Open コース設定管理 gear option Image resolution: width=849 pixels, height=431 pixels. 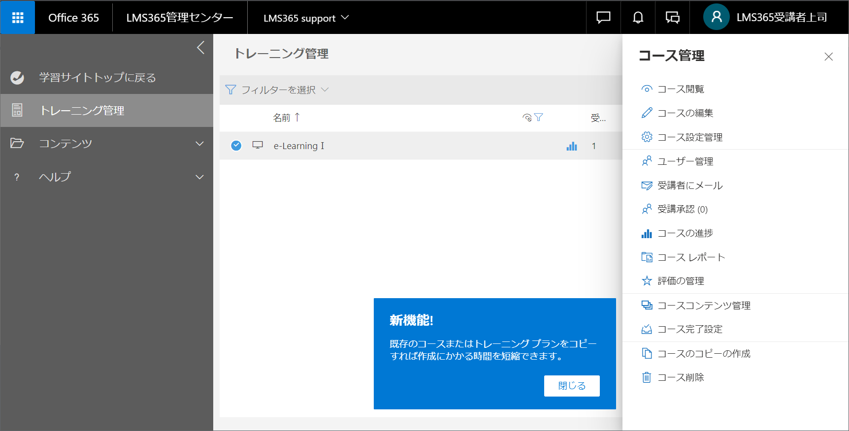point(682,137)
